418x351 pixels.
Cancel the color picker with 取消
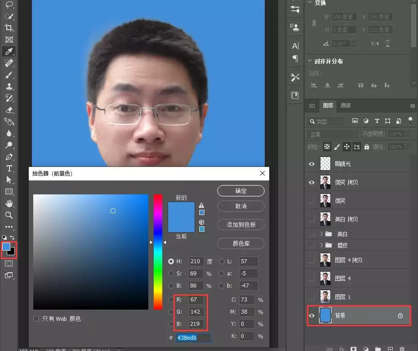tap(241, 206)
